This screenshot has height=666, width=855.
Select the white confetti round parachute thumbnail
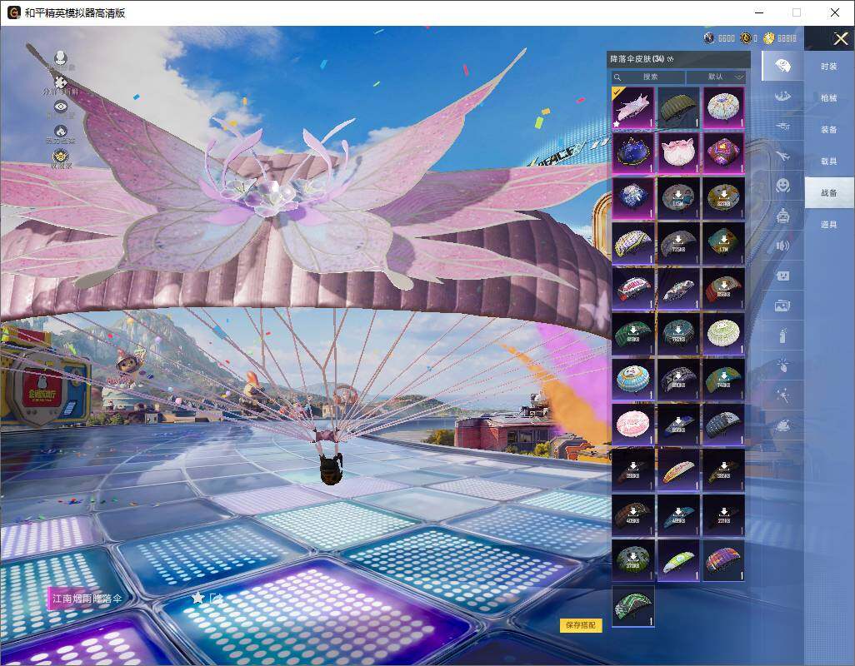point(723,108)
